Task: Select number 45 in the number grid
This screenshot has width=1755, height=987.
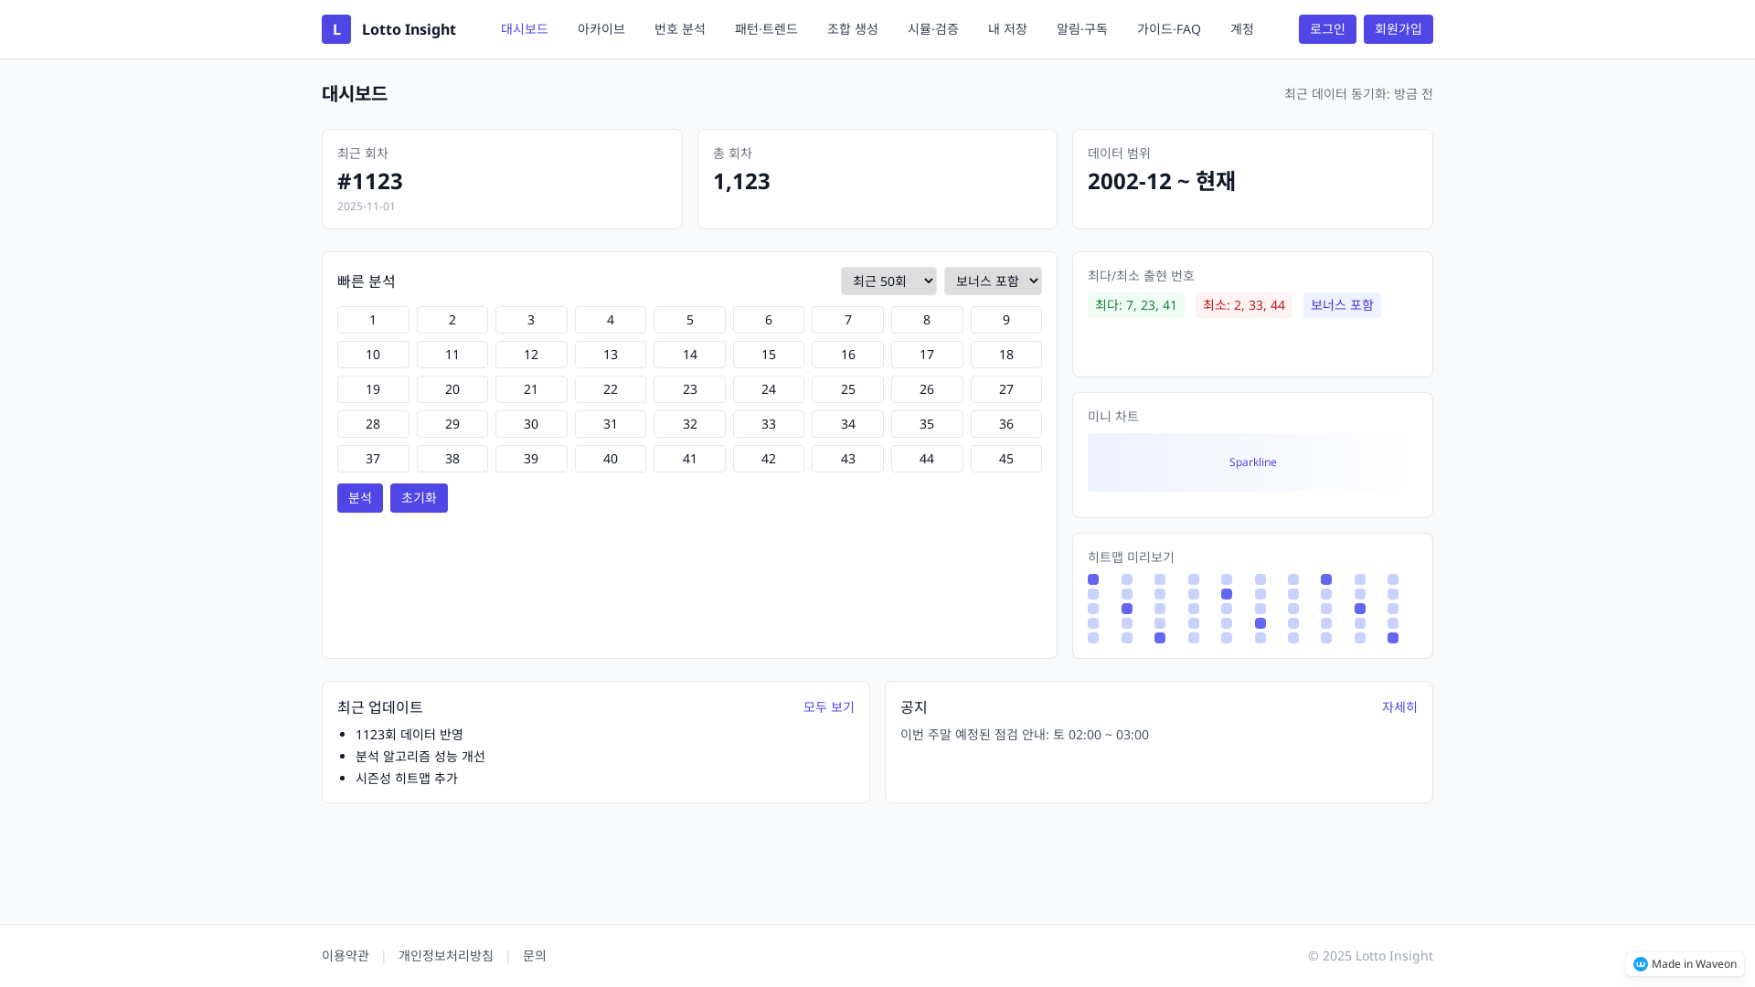Action: coord(1005,459)
